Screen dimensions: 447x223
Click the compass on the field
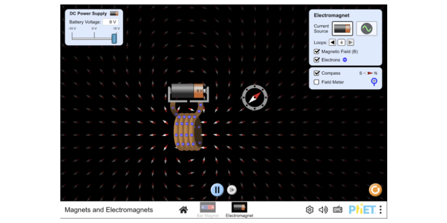click(254, 97)
